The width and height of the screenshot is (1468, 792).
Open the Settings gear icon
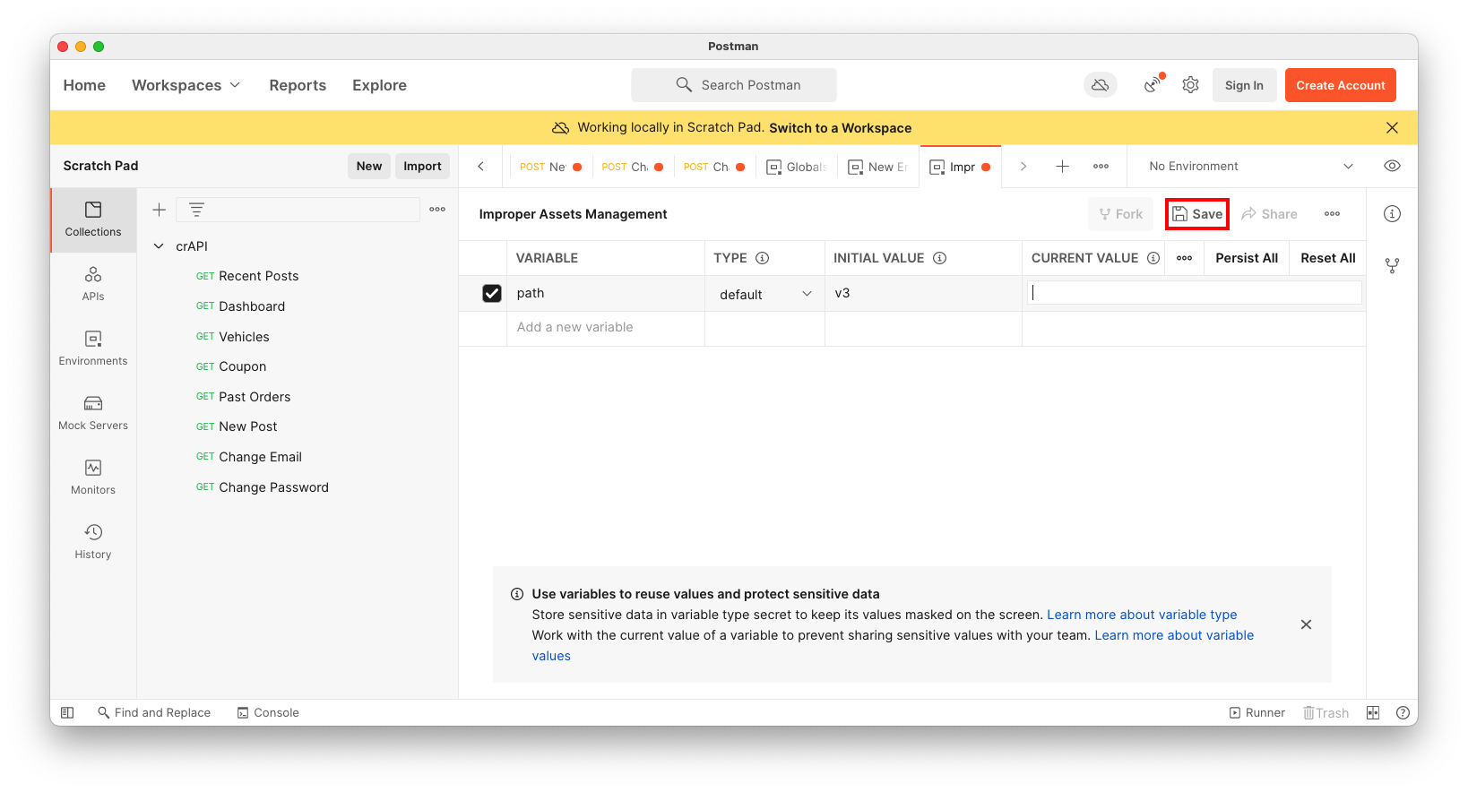click(1190, 85)
